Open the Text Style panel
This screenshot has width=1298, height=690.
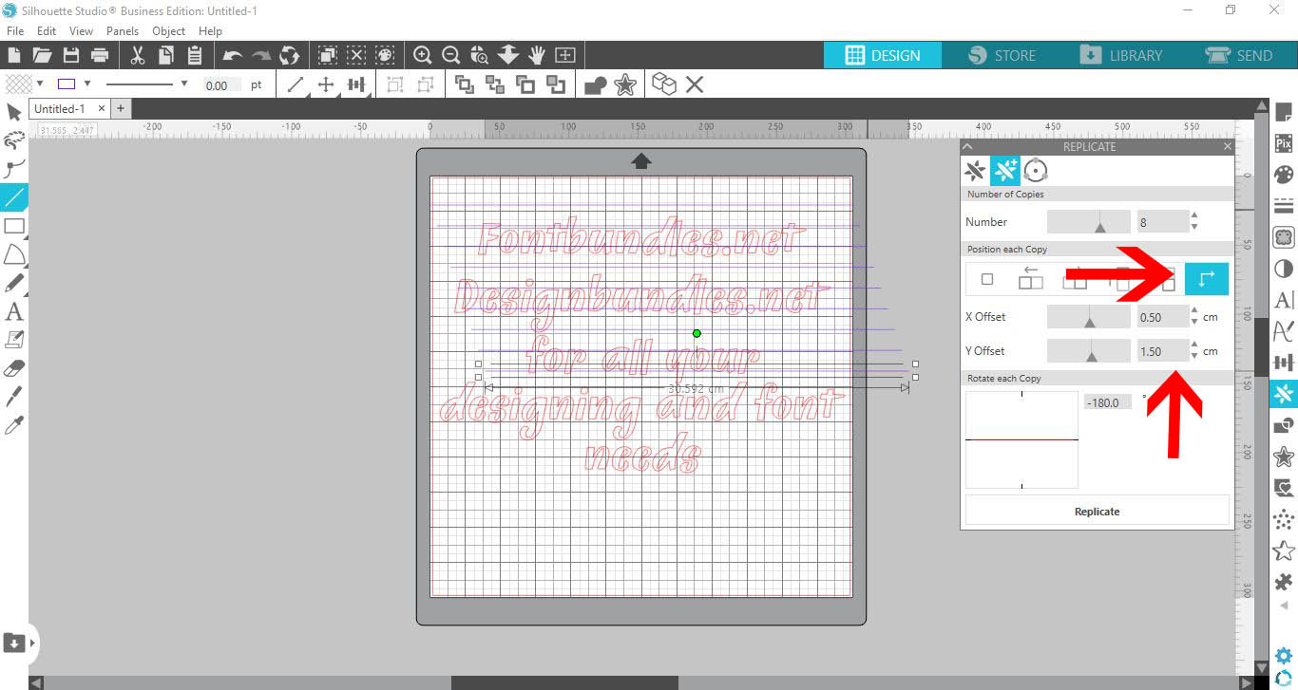click(1284, 300)
